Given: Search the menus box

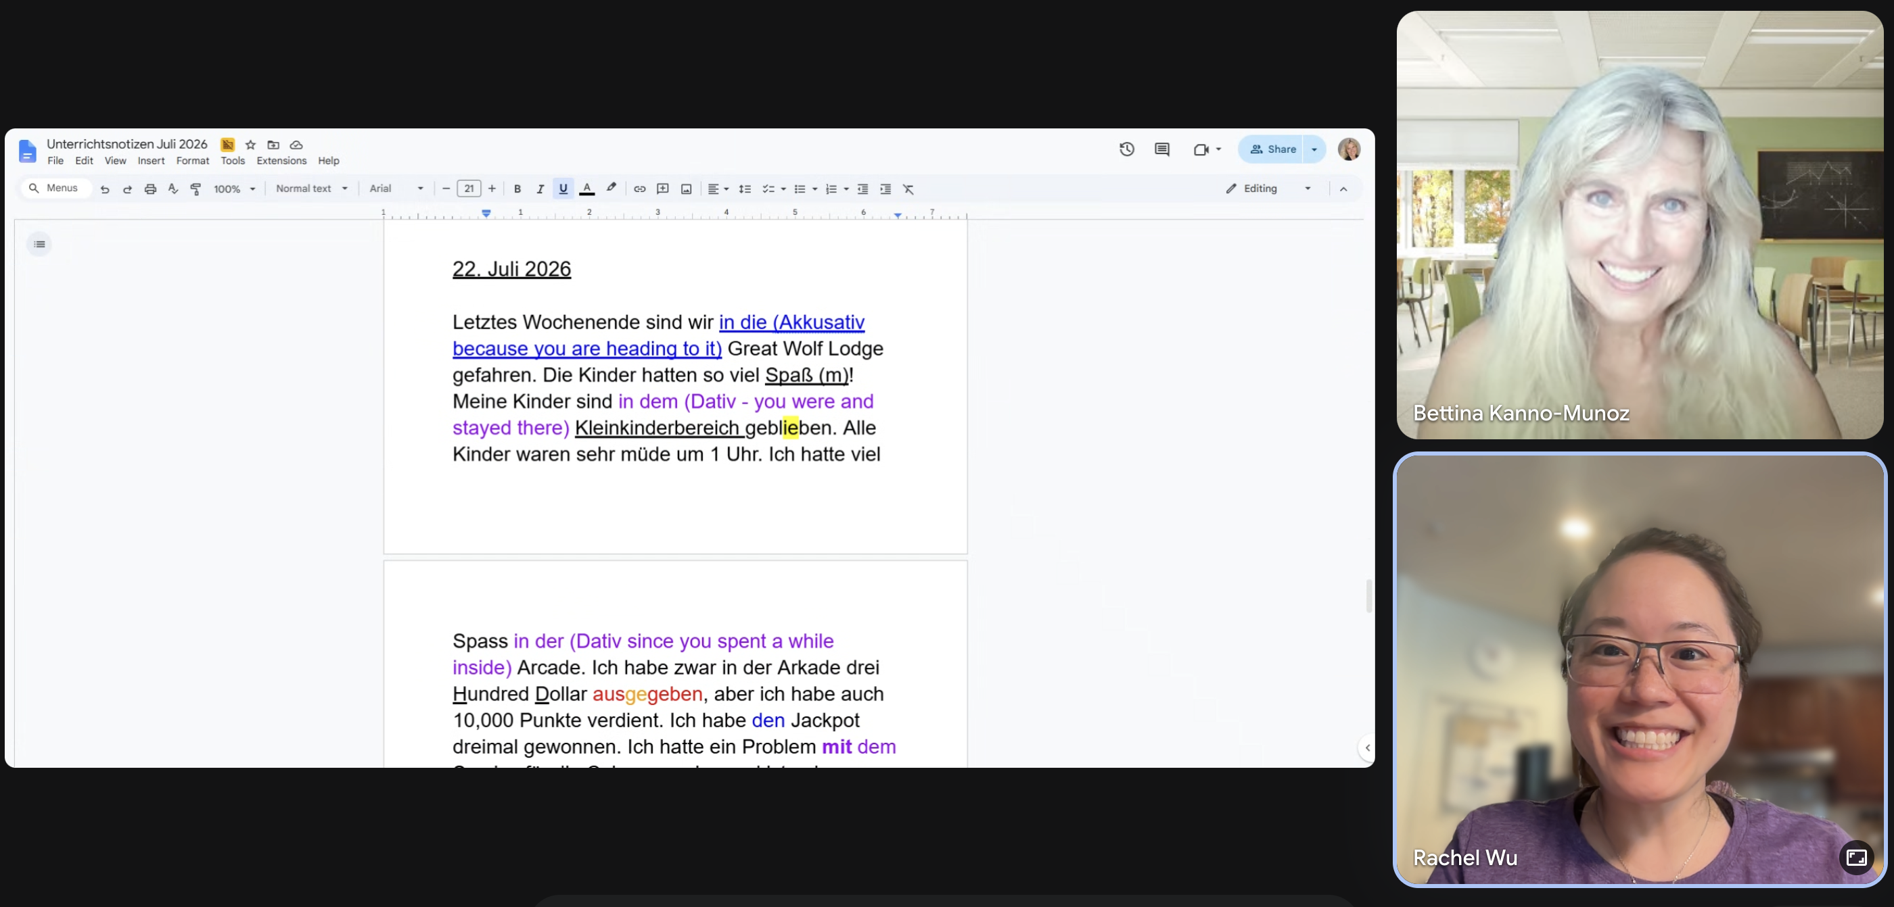Looking at the screenshot, I should 56,189.
